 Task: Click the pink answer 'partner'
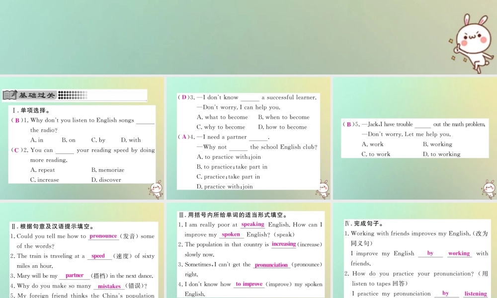[x=75, y=276]
